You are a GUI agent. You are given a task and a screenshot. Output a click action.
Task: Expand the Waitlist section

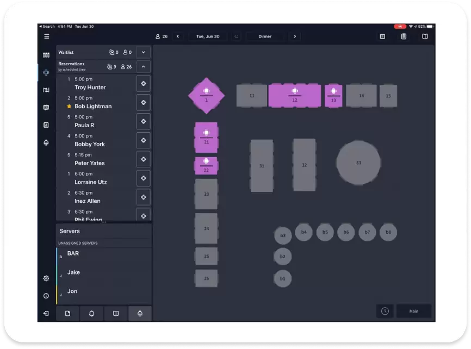[x=143, y=52]
